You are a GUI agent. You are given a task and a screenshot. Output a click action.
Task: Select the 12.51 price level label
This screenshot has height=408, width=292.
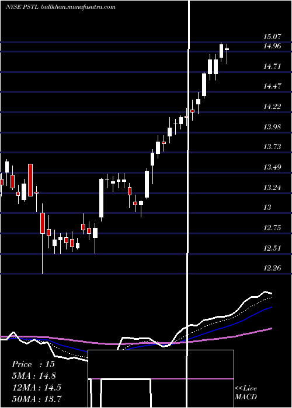coord(272,248)
